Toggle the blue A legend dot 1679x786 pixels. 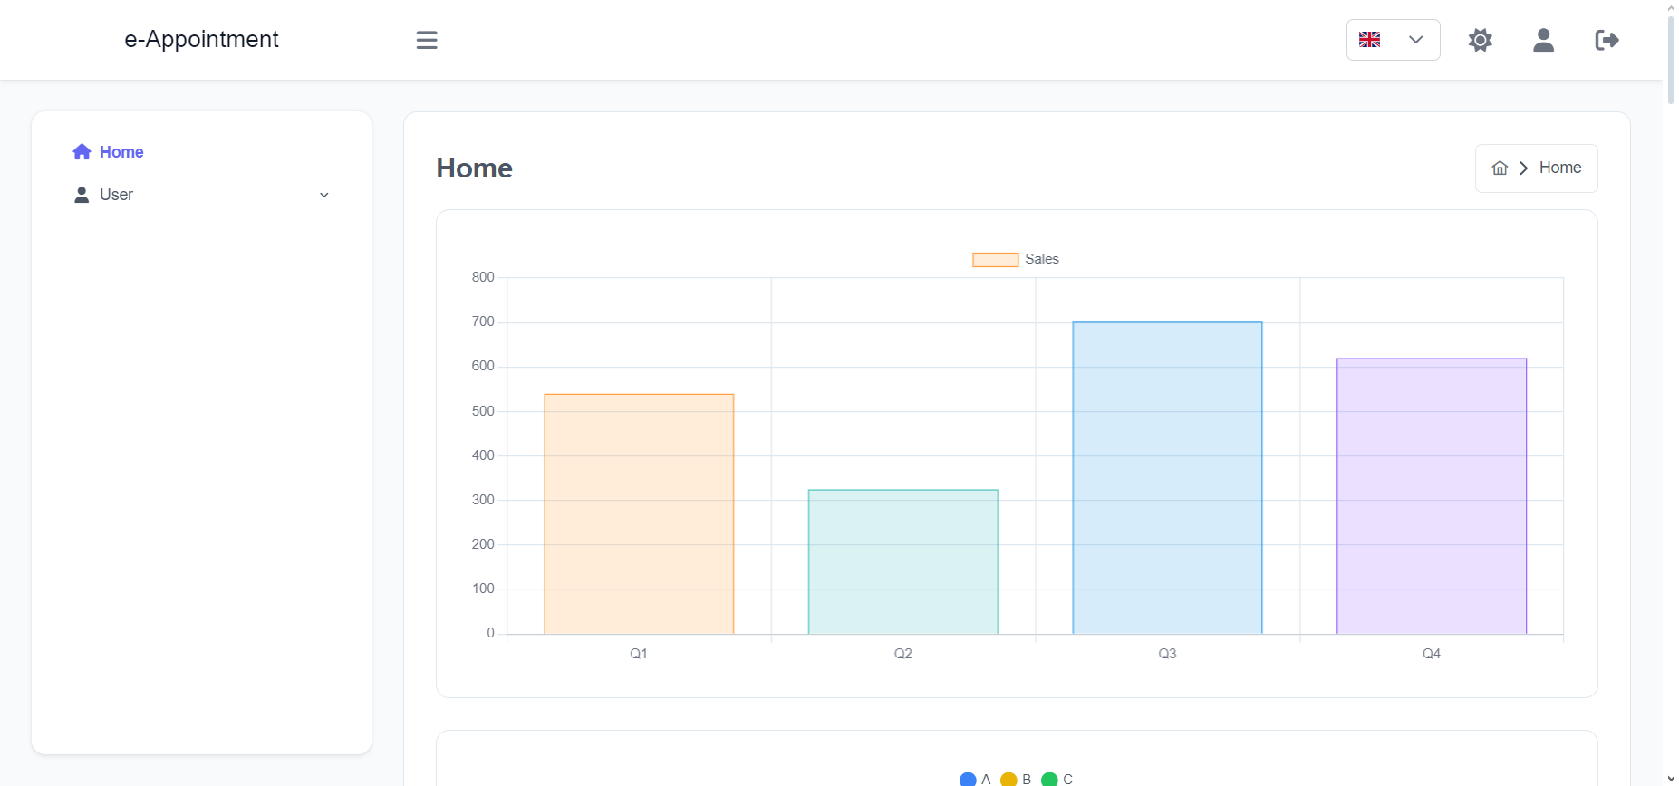[968, 780]
